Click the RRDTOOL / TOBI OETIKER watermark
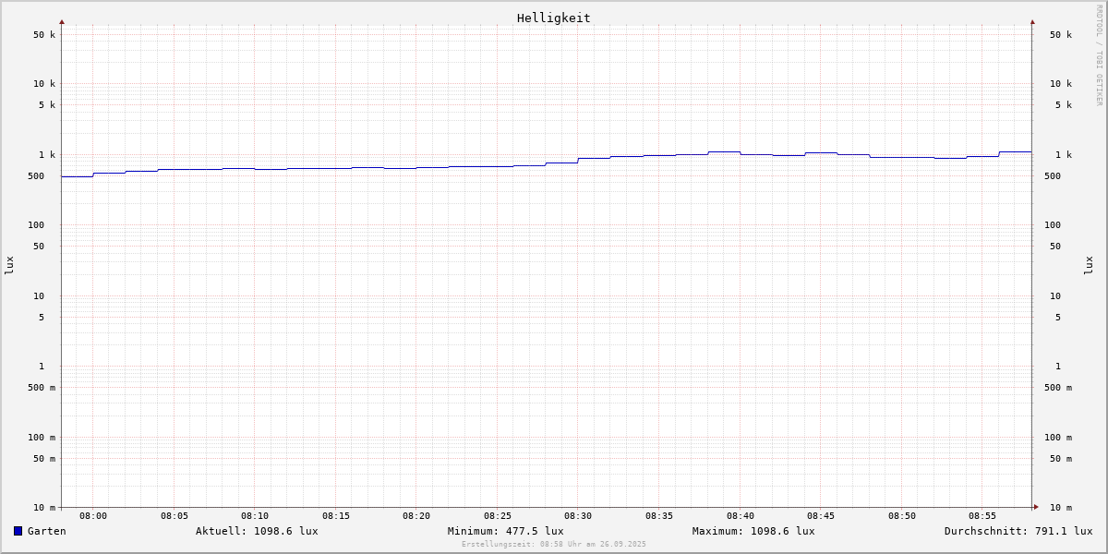 1099,55
